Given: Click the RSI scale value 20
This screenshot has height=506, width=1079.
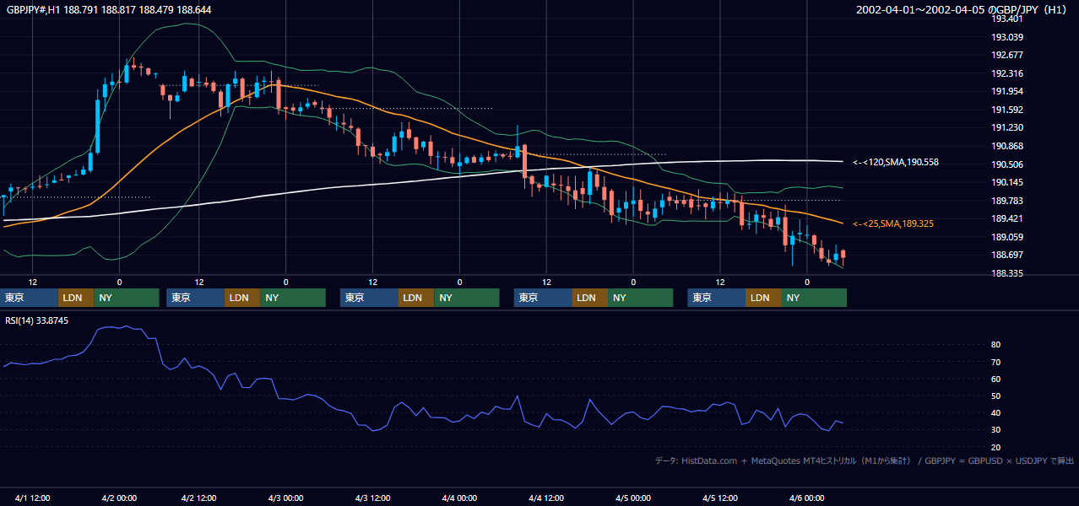Looking at the screenshot, I should coord(996,447).
